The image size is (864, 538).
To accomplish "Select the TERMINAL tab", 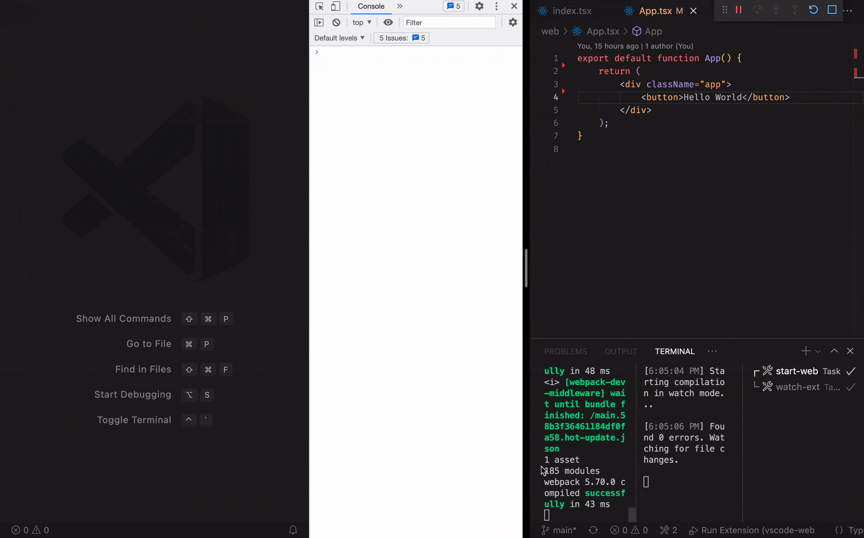I will pos(674,351).
